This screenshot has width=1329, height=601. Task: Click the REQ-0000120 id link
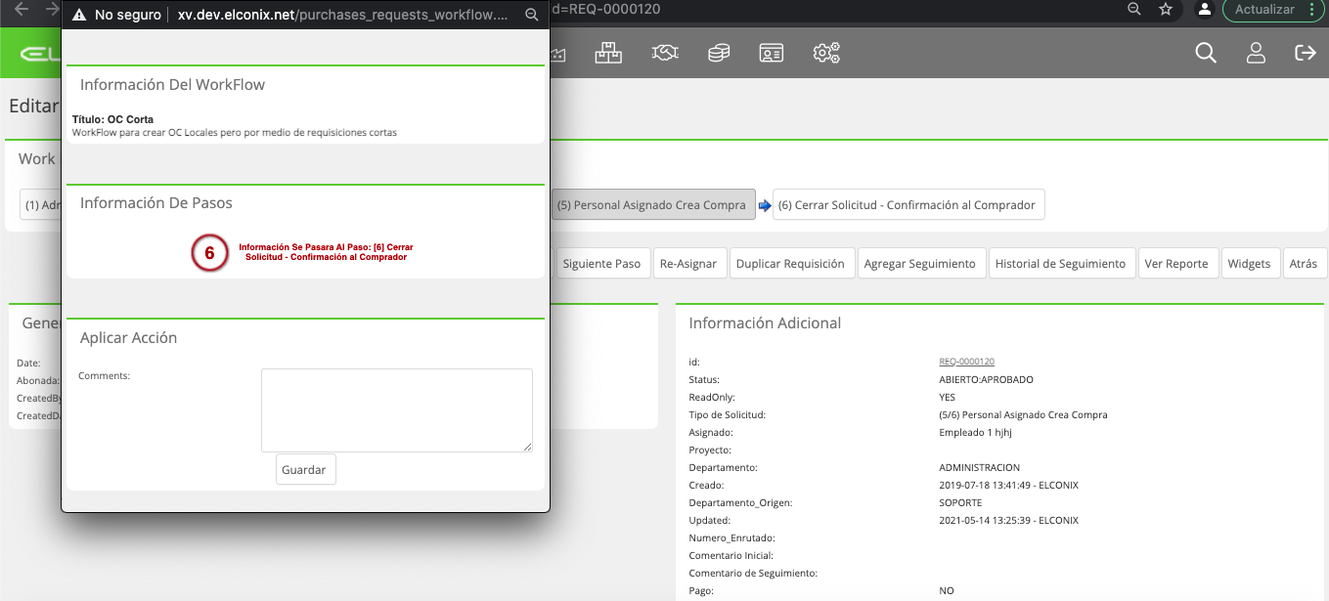[x=966, y=362]
